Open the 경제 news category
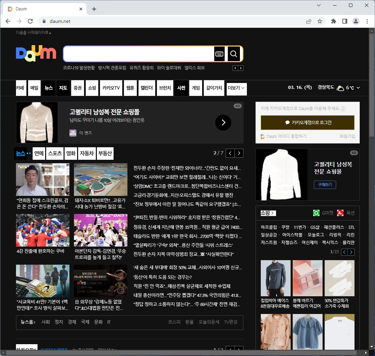375x356 pixels. coord(72,322)
